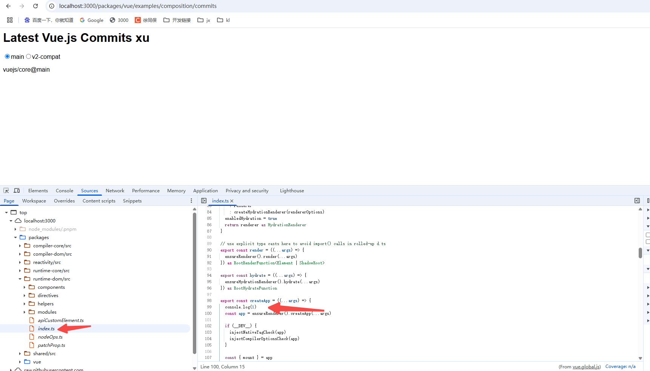Open the 3000 bookmark

[119, 20]
